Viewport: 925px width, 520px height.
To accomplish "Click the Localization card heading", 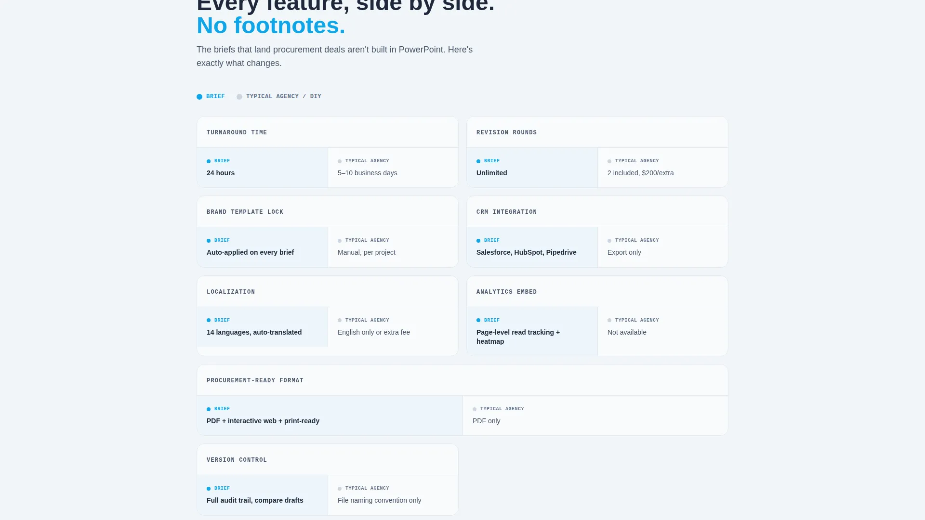I will coord(231,292).
